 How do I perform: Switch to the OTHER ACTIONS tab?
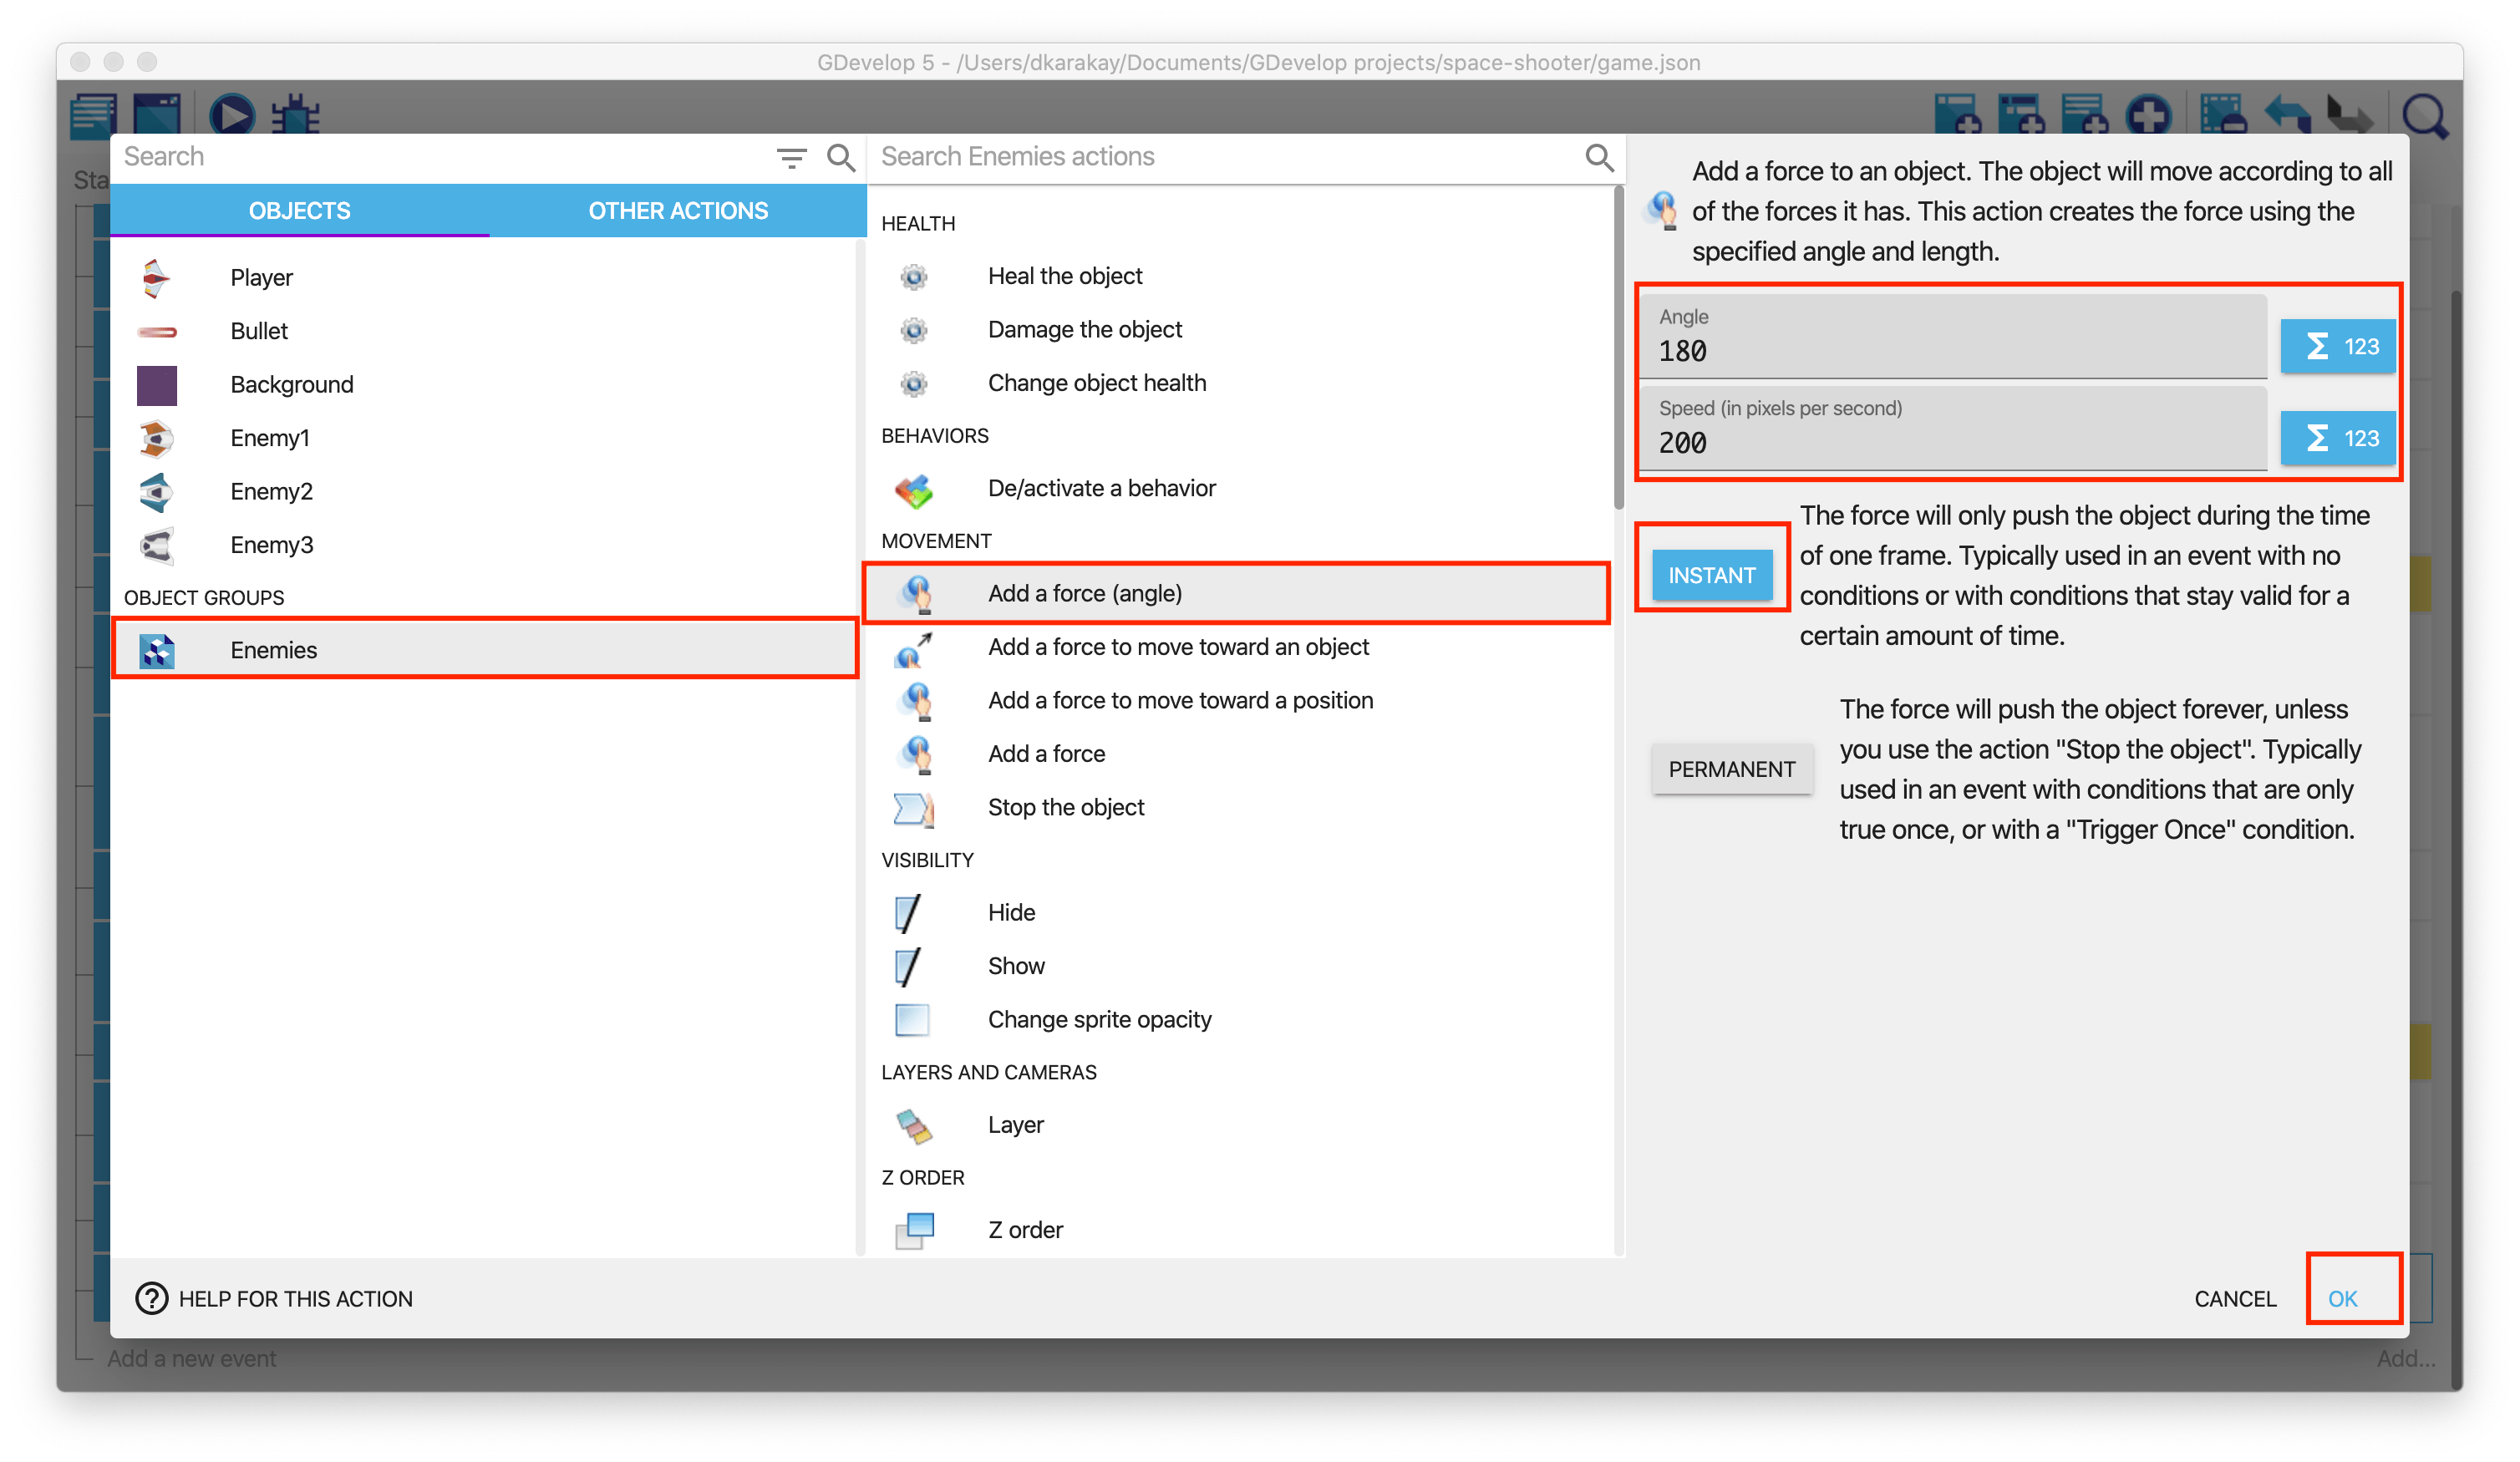[678, 211]
